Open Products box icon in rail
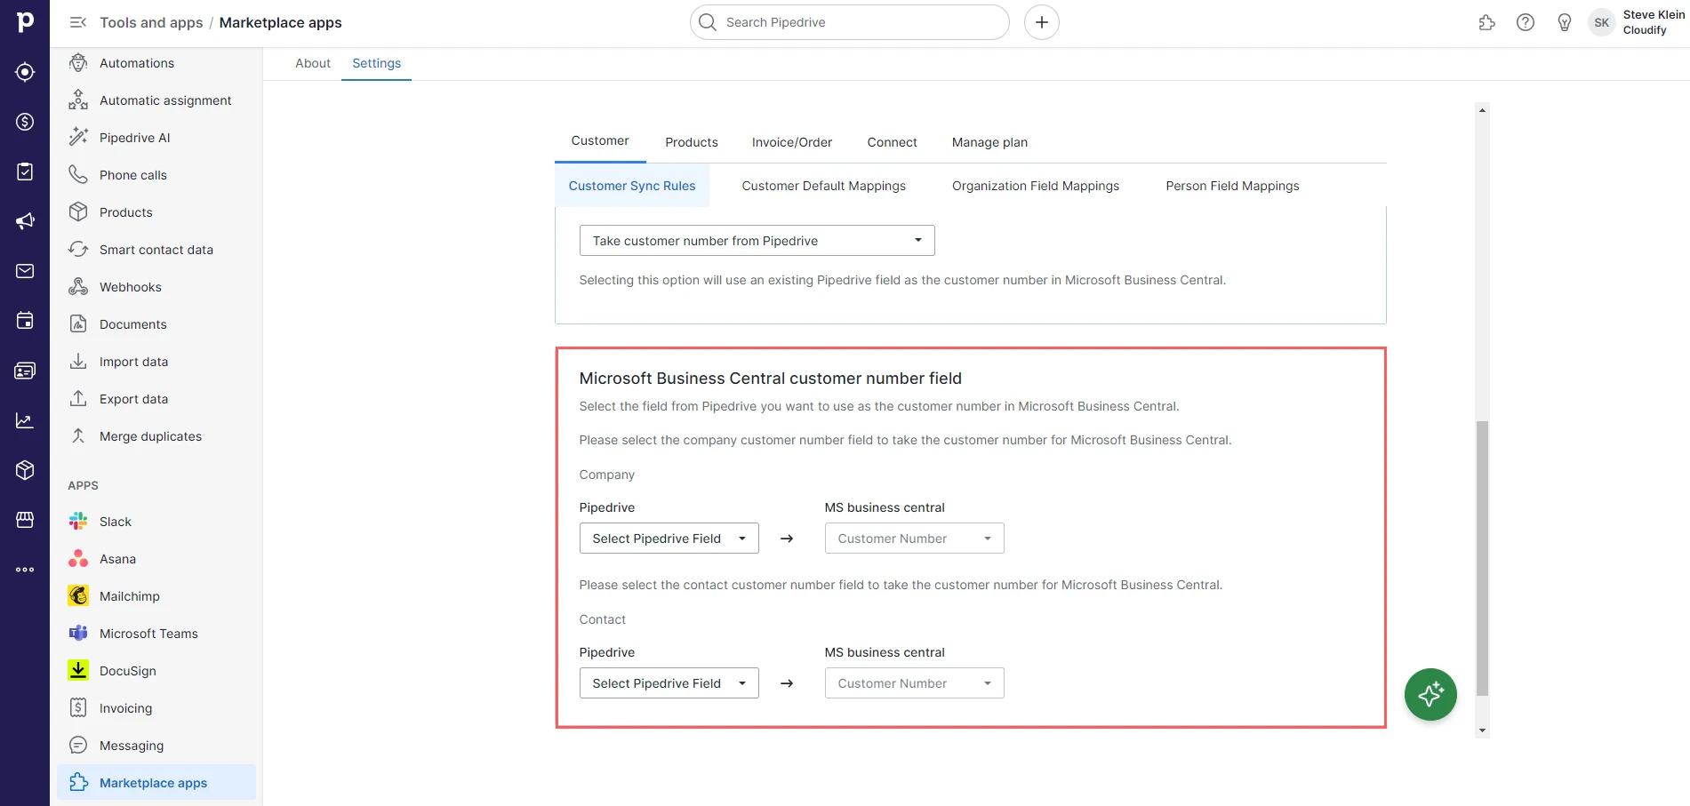The width and height of the screenshot is (1690, 806). tap(25, 470)
